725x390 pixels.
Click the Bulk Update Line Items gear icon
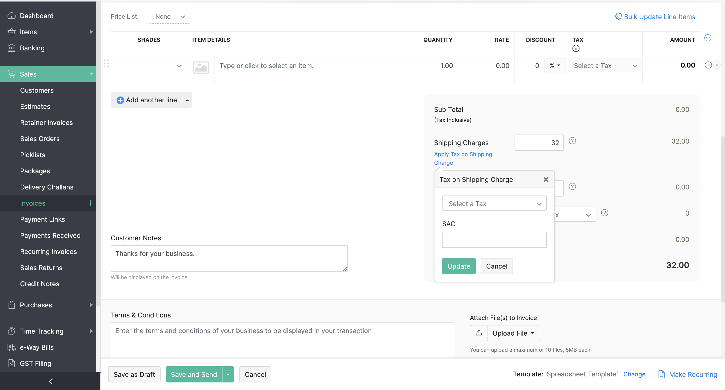[618, 16]
